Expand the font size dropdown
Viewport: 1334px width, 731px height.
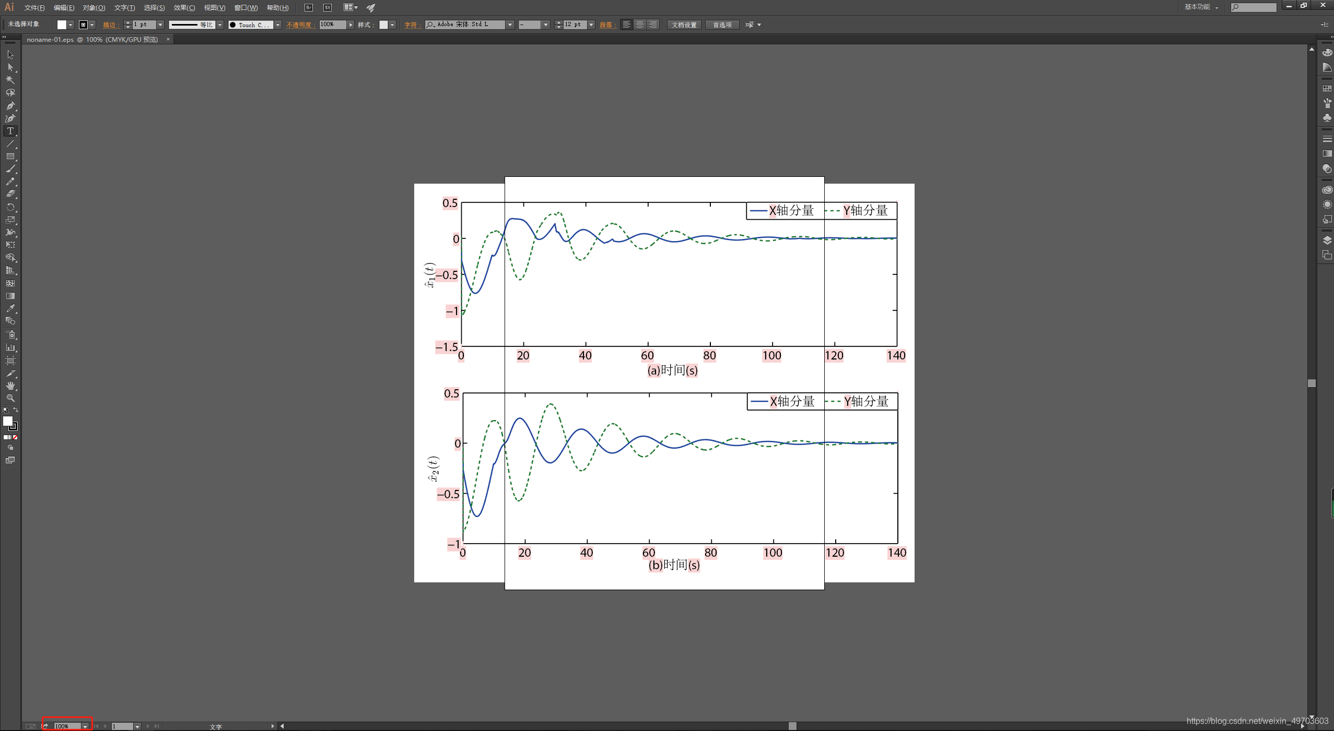pos(594,25)
